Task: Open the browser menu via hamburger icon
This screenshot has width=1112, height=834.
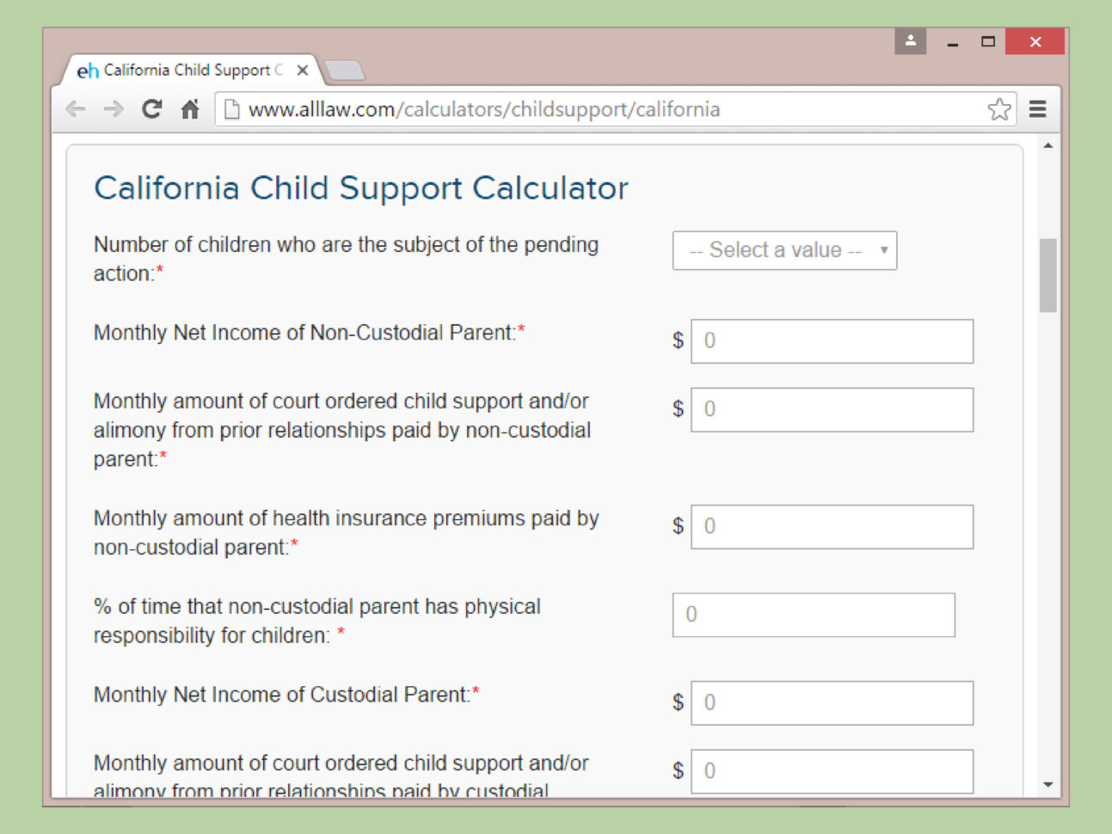Action: [1038, 109]
